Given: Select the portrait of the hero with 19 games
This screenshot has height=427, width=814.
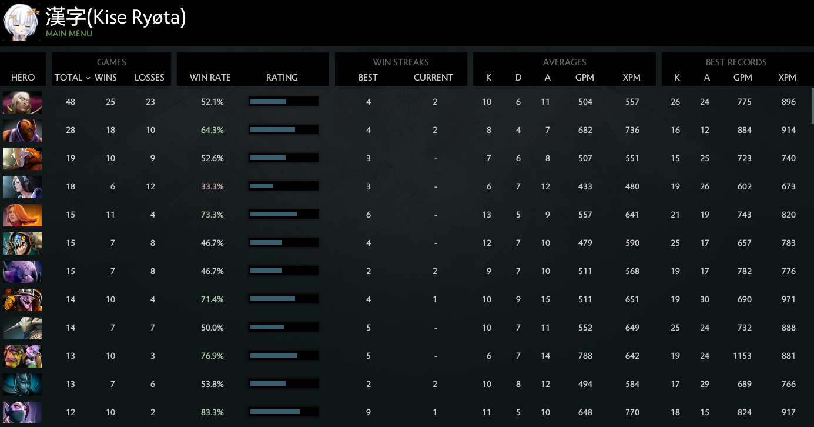Looking at the screenshot, I should point(22,158).
